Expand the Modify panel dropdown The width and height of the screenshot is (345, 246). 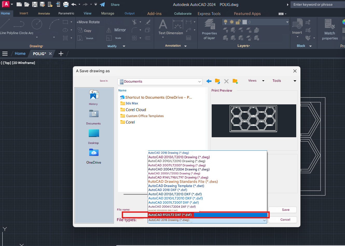tap(124, 46)
